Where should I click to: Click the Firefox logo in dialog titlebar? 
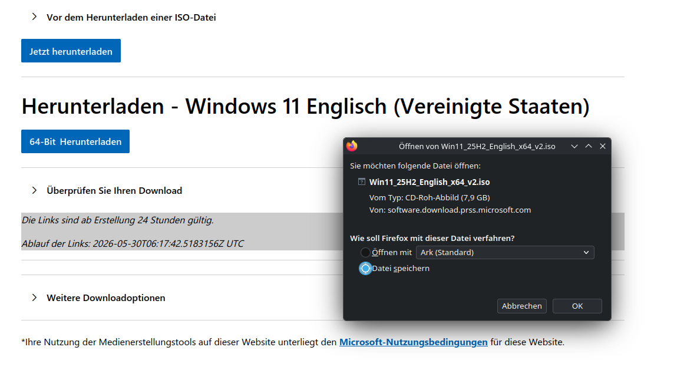(x=352, y=146)
